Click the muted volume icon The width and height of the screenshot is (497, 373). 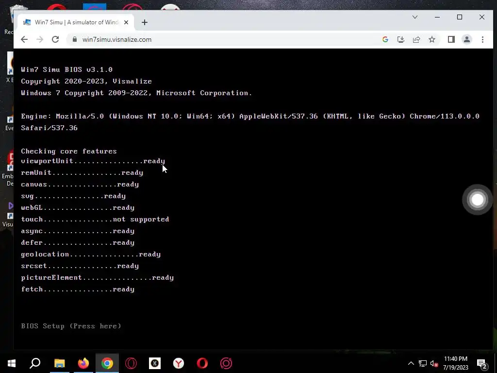pos(434,363)
